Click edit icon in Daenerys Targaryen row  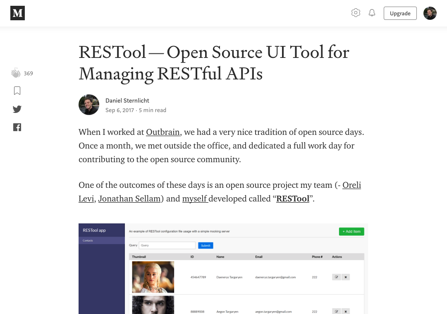(337, 277)
